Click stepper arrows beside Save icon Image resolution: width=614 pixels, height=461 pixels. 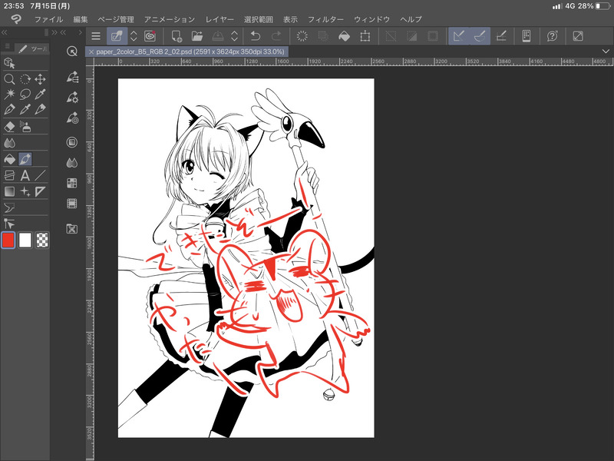click(235, 36)
